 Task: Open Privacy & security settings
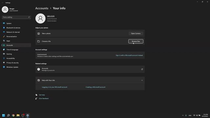[x=16, y=63]
